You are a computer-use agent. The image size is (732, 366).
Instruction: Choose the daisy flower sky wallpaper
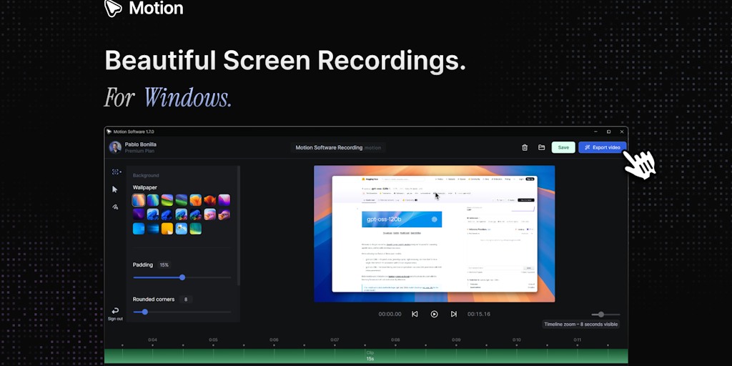(181, 229)
